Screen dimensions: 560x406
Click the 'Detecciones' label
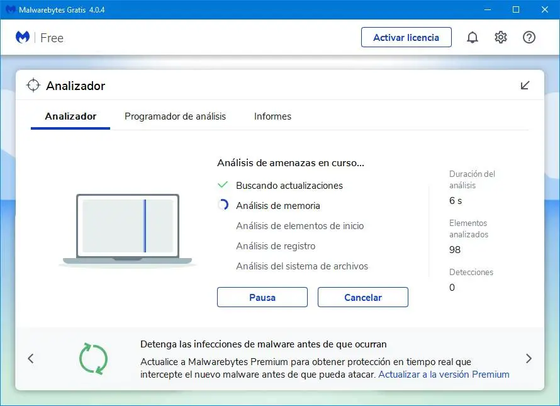(x=471, y=272)
